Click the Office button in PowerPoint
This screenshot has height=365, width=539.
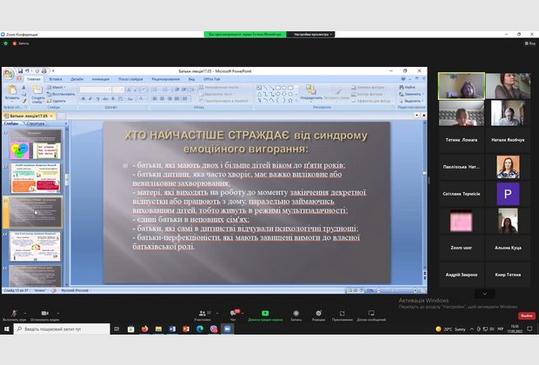[x=8, y=74]
